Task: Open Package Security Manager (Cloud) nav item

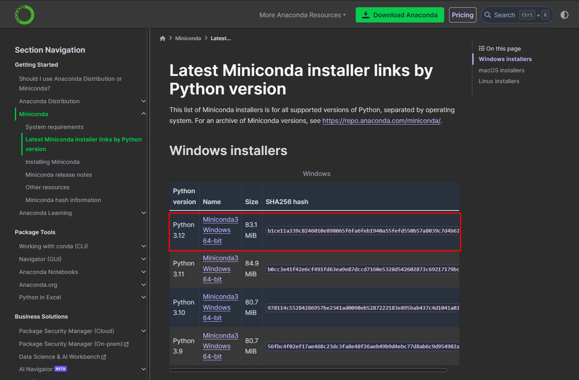Action: [x=66, y=331]
